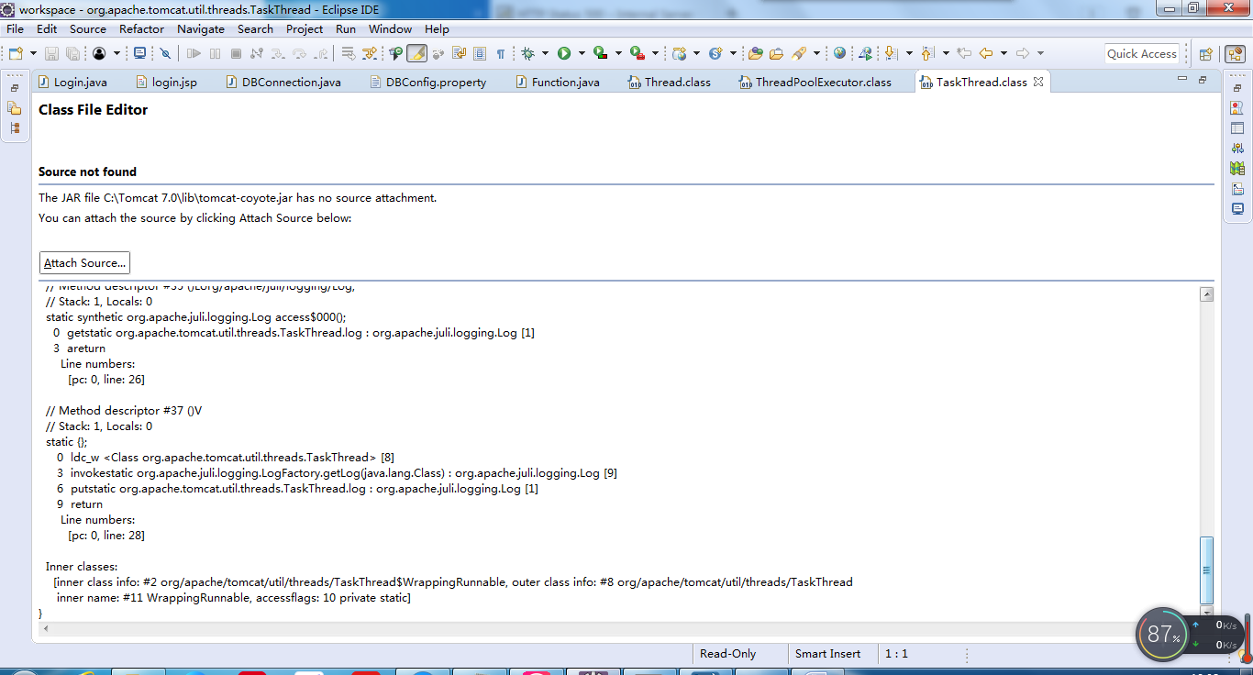Viewport: 1253px width, 675px height.
Task: Click the Save All icon in toolbar
Action: tap(72, 53)
